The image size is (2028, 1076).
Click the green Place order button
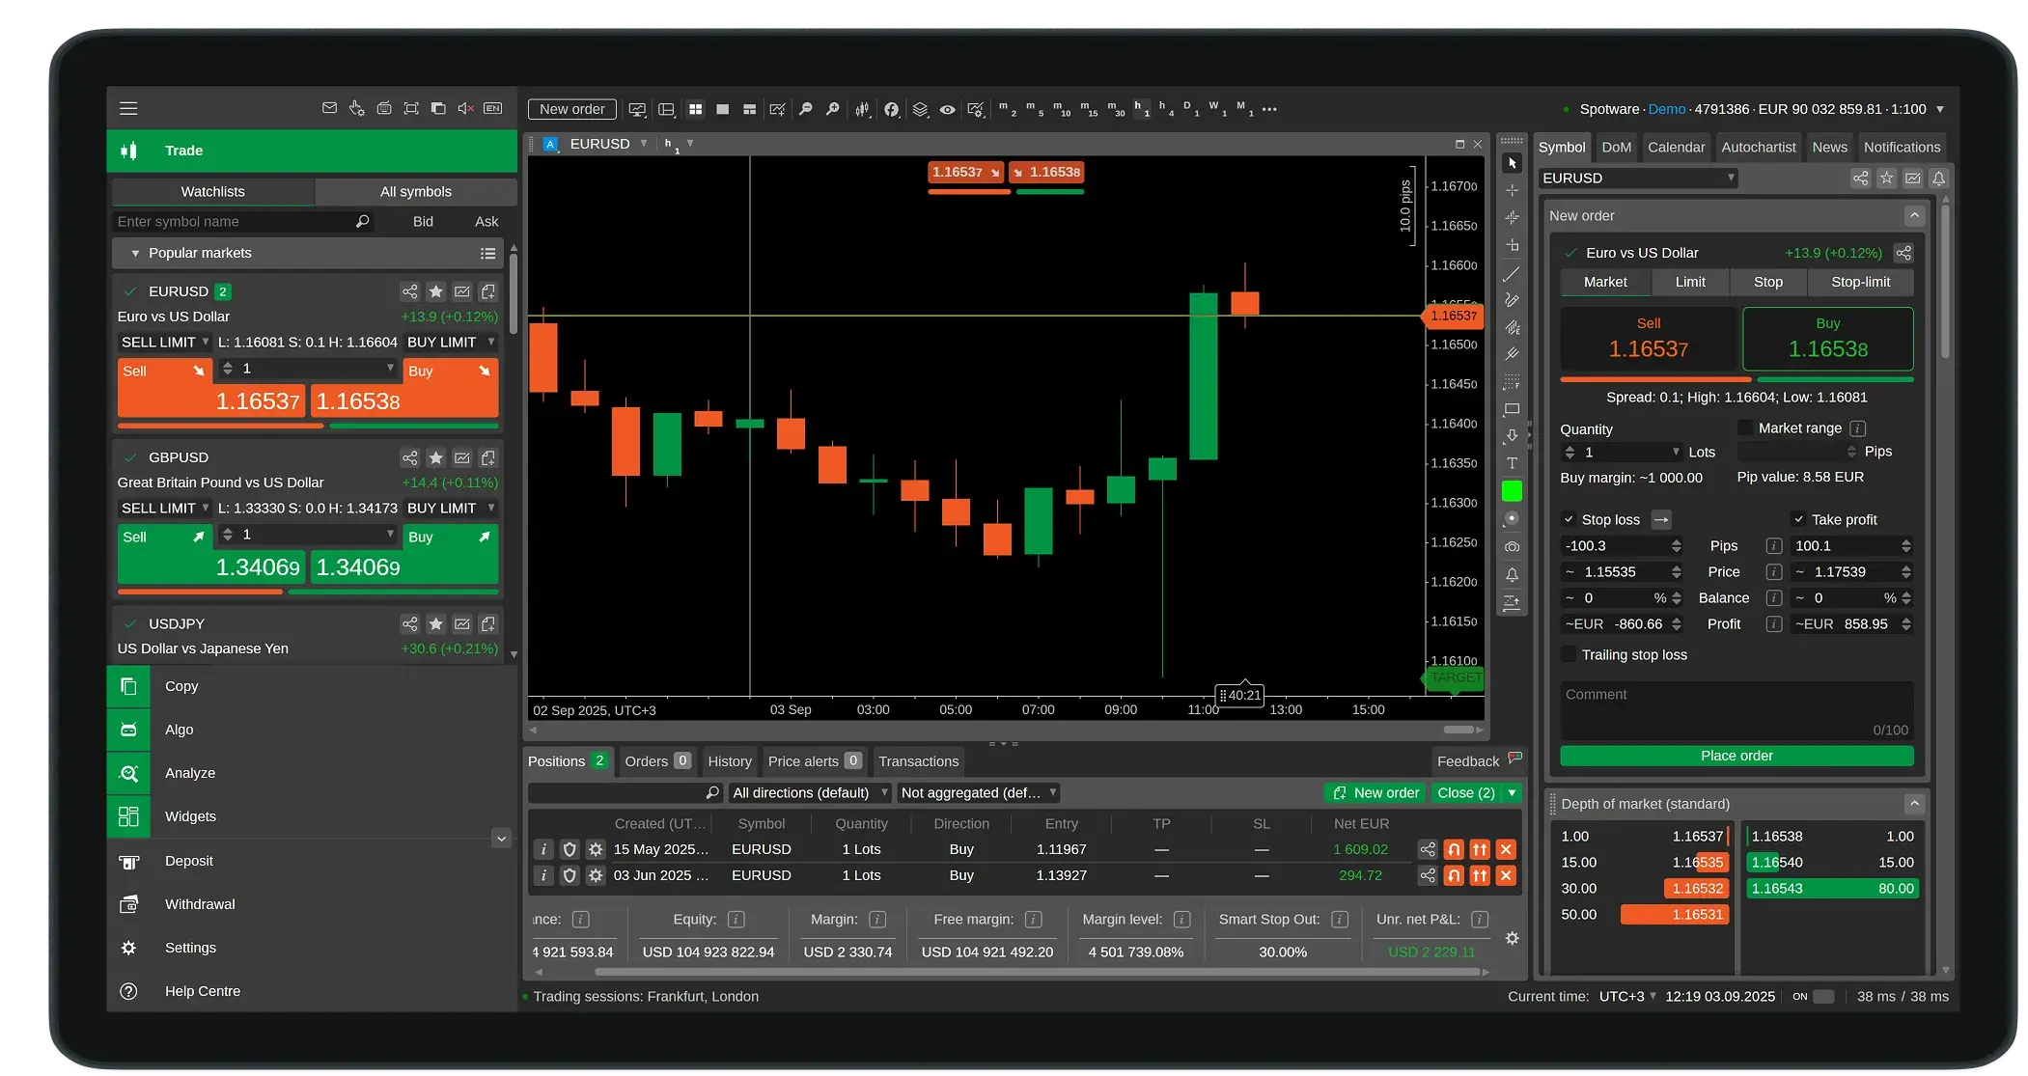point(1736,756)
